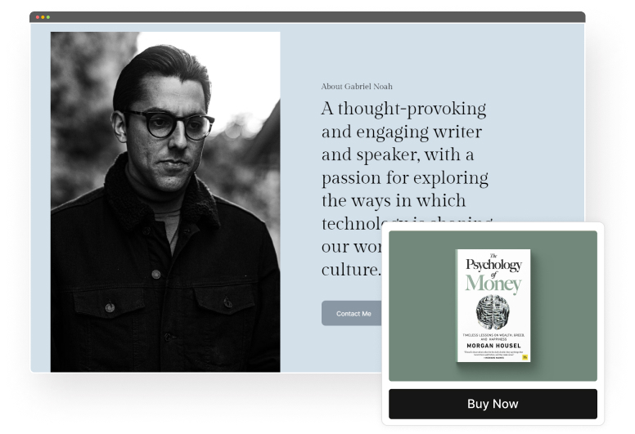Screen dimensions: 635x434
Task: Click the brain illustration on the book cover
Action: point(493,312)
